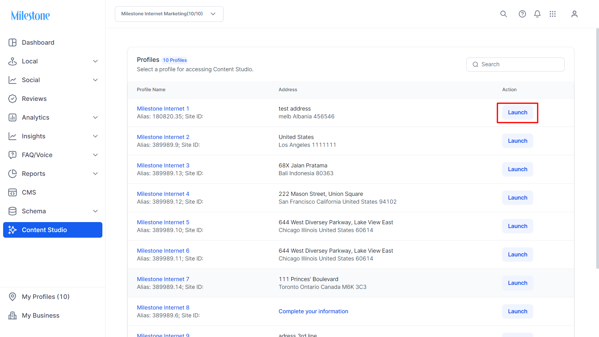
Task: Focus the Profiles search field
Action: pos(515,64)
